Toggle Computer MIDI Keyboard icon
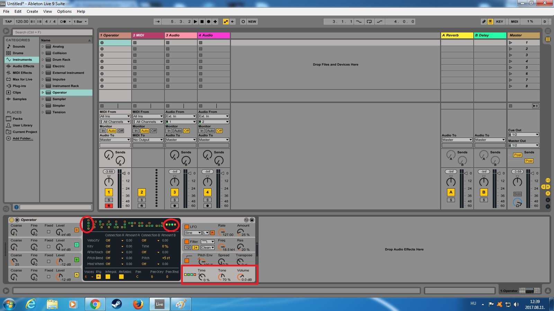The image size is (554, 311). 491,21
